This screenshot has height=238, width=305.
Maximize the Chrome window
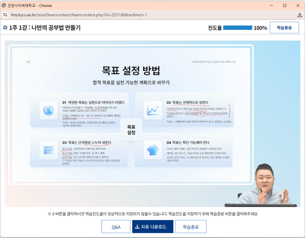pyautogui.click(x=284, y=5)
